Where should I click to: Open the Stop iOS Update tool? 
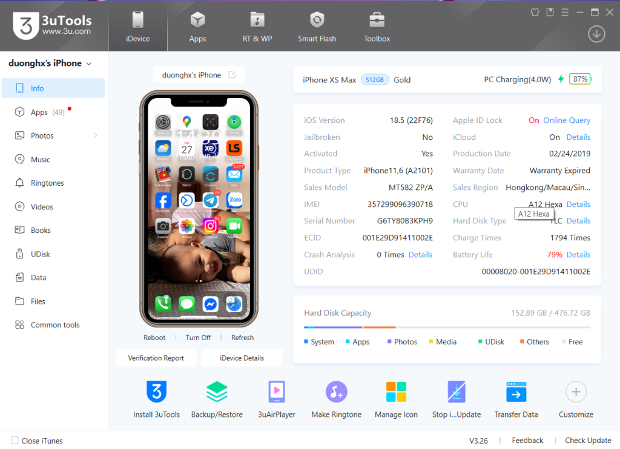pyautogui.click(x=457, y=399)
